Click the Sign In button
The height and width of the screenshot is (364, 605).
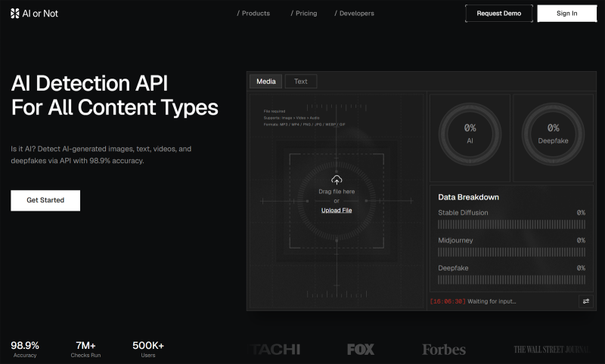tap(566, 14)
